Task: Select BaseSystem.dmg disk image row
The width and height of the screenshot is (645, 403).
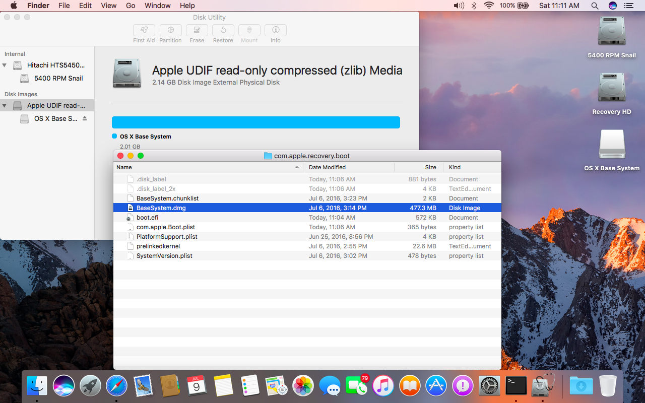Action: tap(307, 208)
